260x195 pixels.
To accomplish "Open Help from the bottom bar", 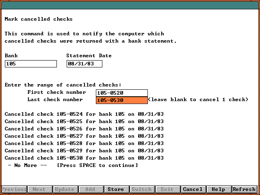I will (x=218, y=189).
